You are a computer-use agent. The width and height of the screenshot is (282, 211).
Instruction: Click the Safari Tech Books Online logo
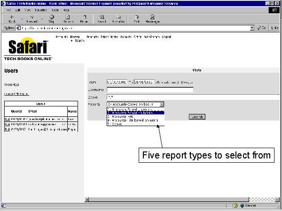coord(28,49)
